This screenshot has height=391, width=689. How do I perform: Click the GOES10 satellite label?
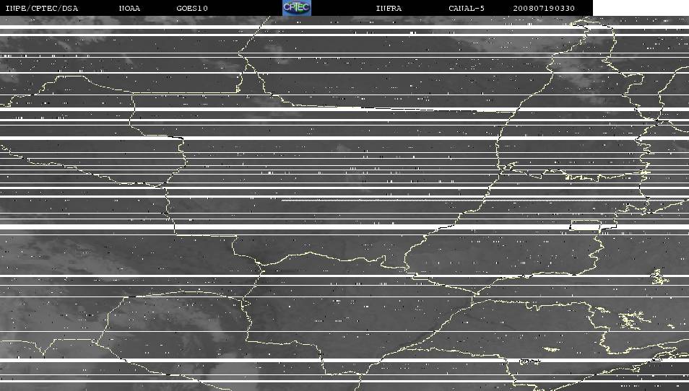192,9
